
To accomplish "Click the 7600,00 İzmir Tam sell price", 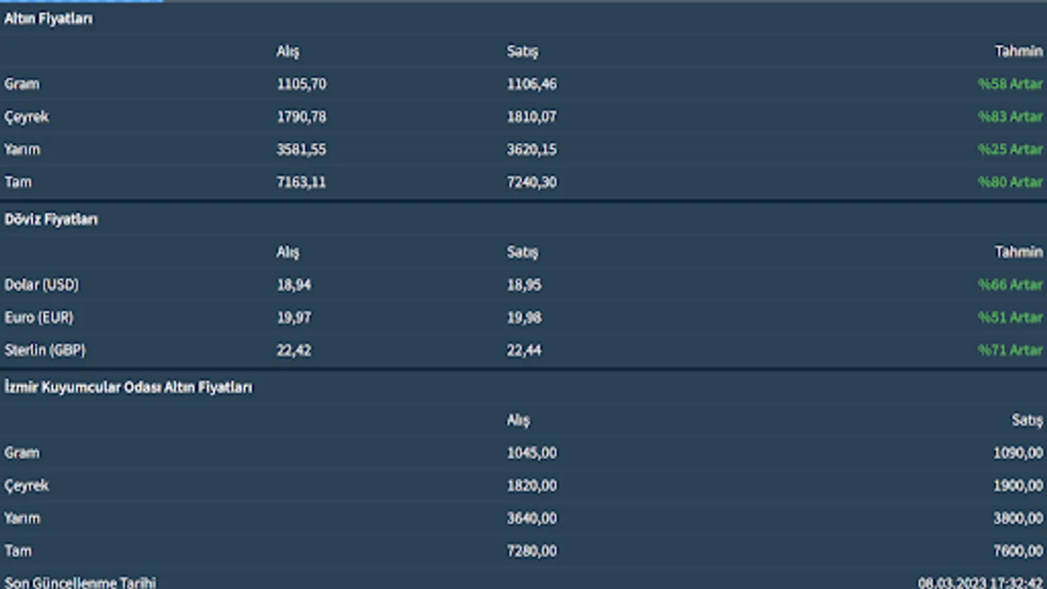I will pos(1018,551).
